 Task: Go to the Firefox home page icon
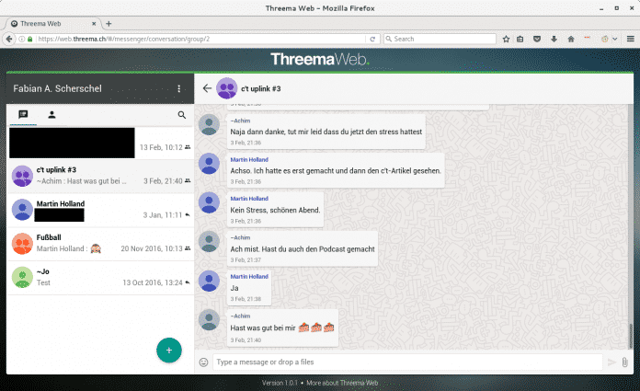pos(571,39)
